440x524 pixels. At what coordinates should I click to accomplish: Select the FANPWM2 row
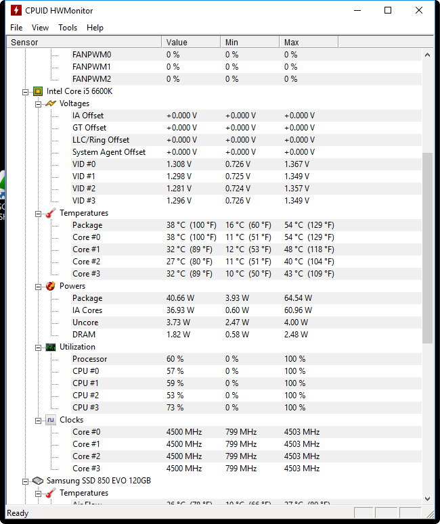246,79
